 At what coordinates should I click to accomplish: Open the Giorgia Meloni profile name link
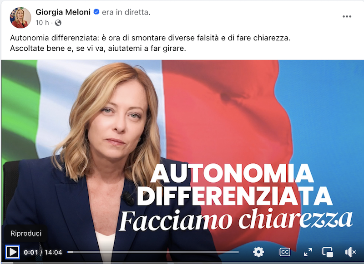[x=63, y=12]
